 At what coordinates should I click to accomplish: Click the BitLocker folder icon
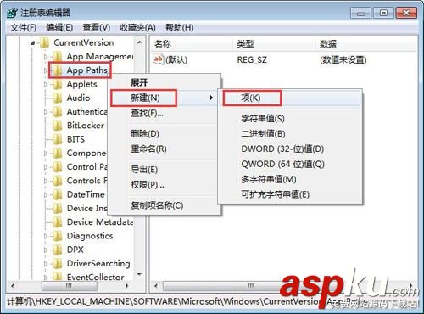pos(58,126)
